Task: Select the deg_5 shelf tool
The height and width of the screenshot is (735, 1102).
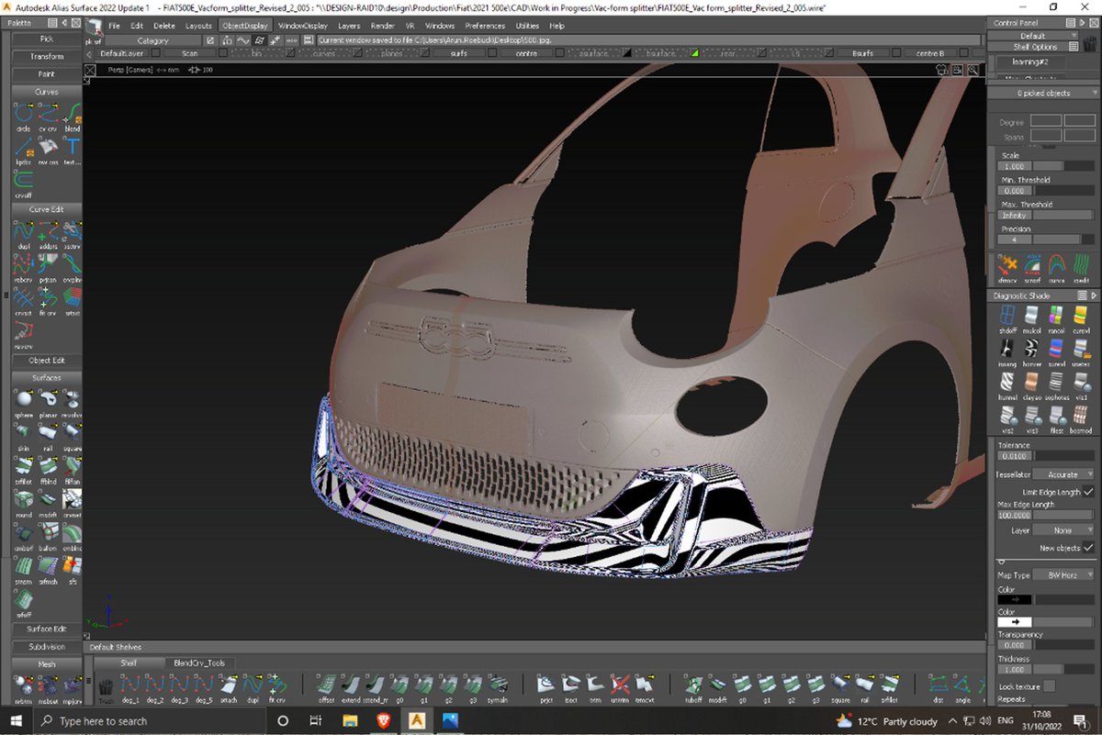Action: (204, 687)
